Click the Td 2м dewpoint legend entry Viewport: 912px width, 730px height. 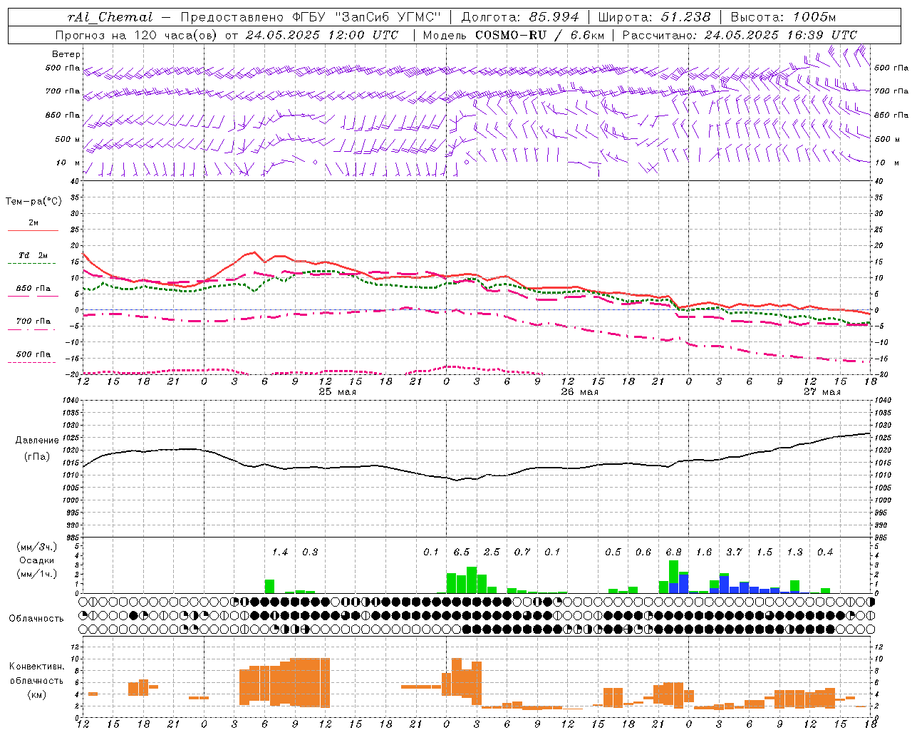33,255
